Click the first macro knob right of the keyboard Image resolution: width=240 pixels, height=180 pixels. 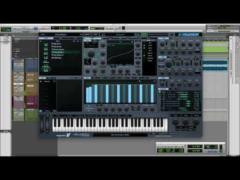click(x=175, y=121)
